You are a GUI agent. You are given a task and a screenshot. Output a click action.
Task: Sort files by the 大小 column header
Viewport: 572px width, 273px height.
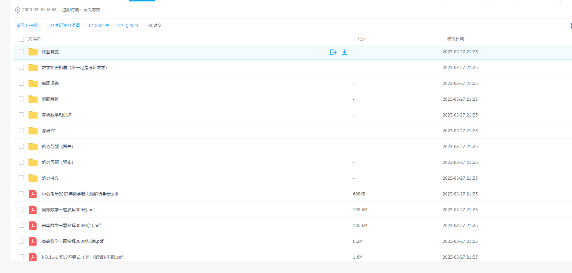pyautogui.click(x=360, y=39)
